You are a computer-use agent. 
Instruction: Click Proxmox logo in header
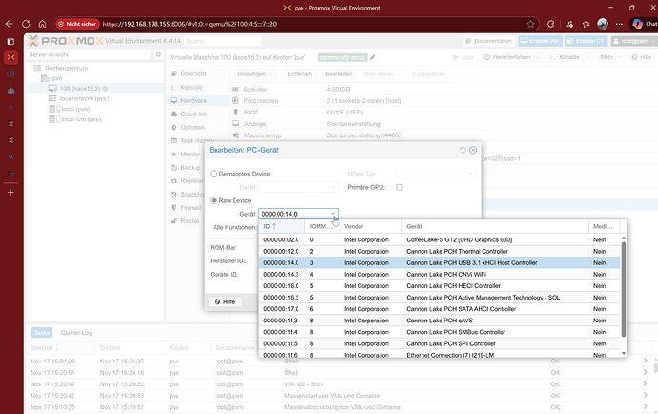point(66,41)
